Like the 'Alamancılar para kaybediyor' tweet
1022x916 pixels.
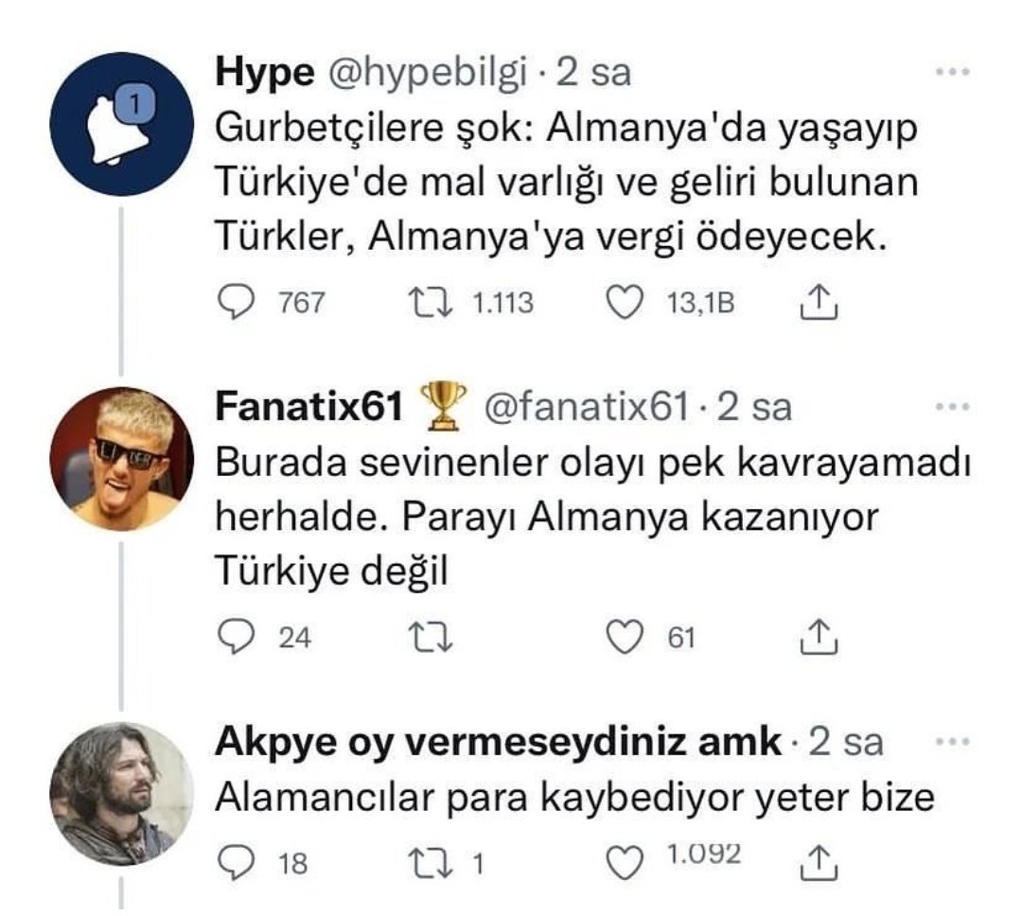click(x=622, y=860)
